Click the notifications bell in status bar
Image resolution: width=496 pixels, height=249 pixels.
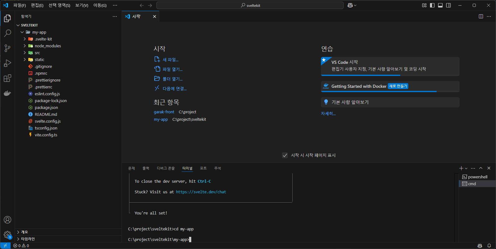click(x=489, y=246)
